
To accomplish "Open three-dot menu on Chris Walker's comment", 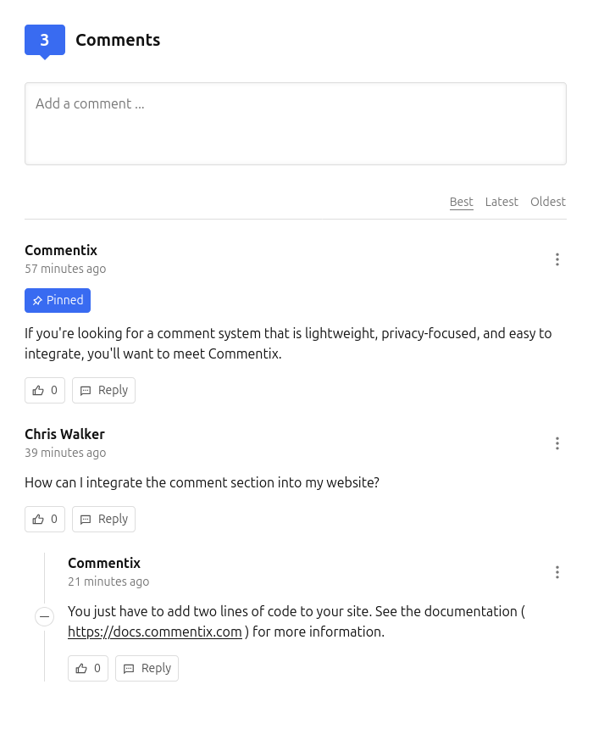I will coord(557,443).
